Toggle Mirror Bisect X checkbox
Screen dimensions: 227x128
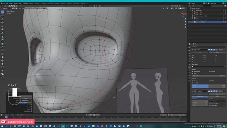(x=204, y=58)
